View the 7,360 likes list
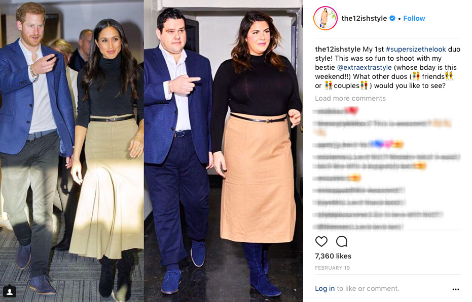The height and width of the screenshot is (302, 472). click(333, 256)
